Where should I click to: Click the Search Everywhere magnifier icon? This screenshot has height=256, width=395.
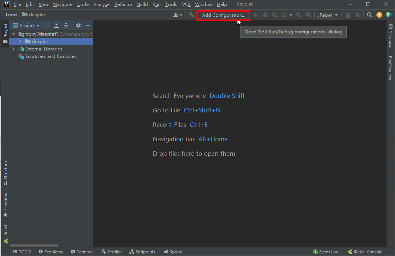pyautogui.click(x=370, y=15)
